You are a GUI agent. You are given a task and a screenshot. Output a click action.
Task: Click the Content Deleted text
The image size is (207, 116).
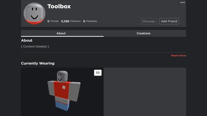tap(35, 46)
